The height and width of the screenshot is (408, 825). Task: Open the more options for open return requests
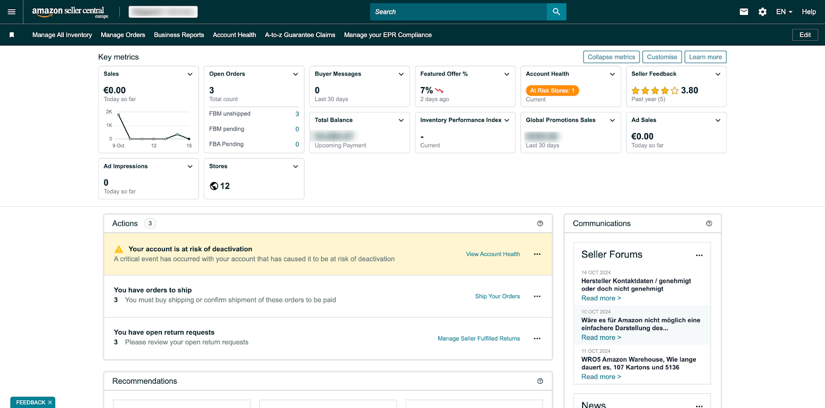pos(537,339)
